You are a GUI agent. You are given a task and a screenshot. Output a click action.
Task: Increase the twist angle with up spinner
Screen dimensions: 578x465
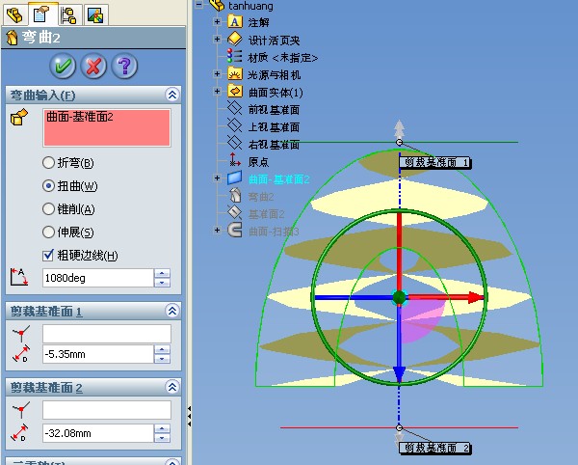[162, 273]
